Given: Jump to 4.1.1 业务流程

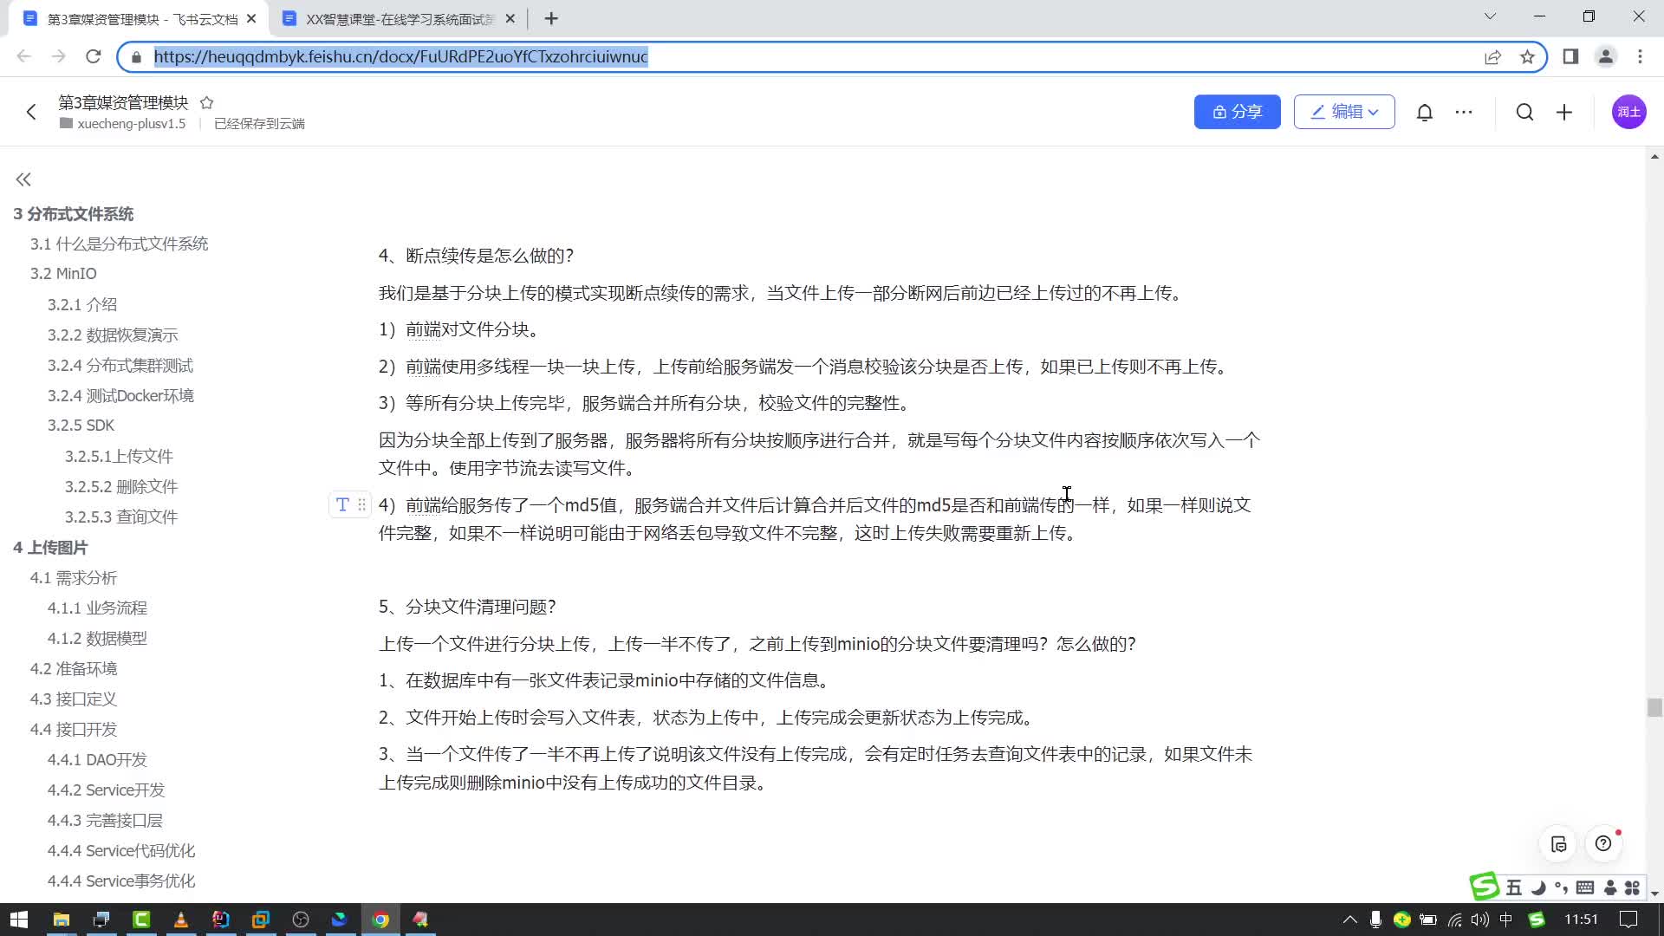Looking at the screenshot, I should coord(97,608).
